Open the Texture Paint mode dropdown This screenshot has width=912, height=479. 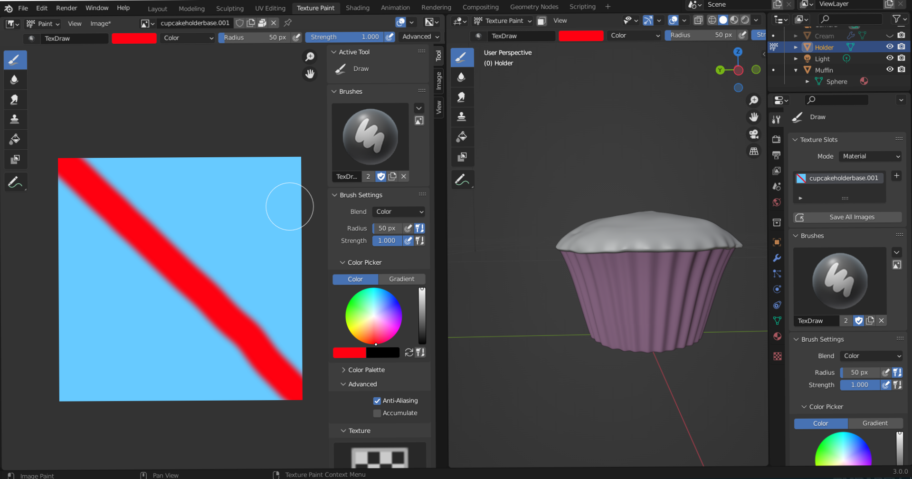coord(503,21)
